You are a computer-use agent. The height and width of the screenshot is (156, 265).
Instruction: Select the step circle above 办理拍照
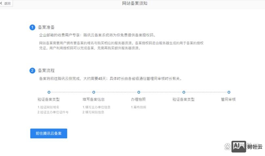coord(139,92)
